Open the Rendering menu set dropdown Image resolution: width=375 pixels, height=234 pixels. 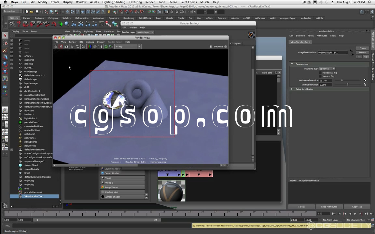tap(13, 11)
